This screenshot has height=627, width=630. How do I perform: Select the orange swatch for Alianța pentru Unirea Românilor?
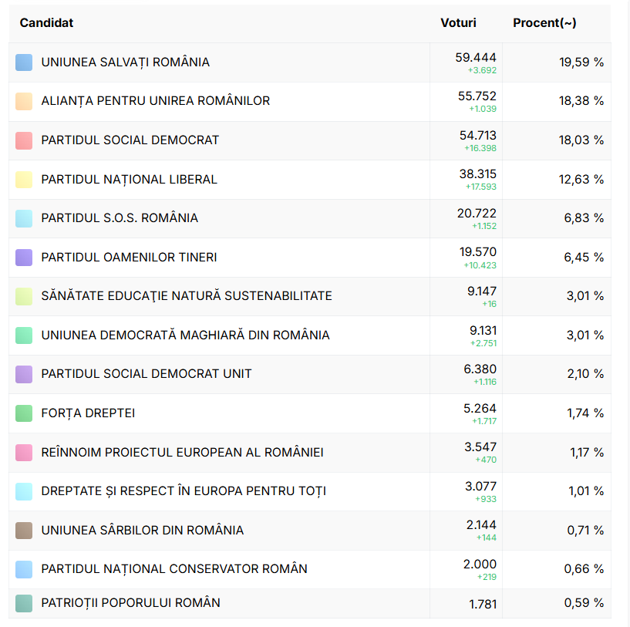click(24, 101)
